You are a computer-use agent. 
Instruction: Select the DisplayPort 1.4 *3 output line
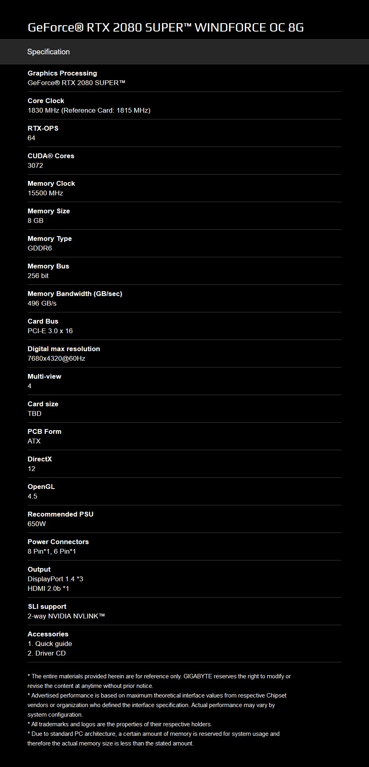pyautogui.click(x=55, y=579)
